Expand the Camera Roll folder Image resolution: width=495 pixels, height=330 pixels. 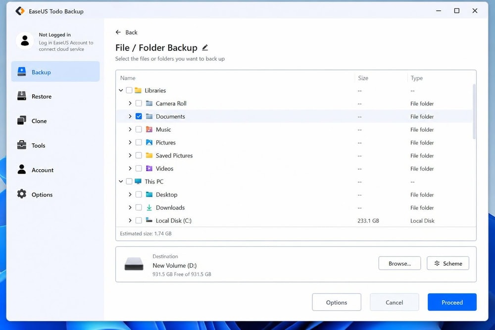[x=130, y=103]
